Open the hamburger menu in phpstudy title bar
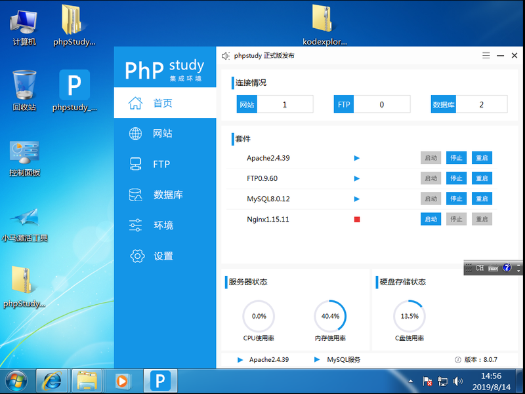Screen dimensions: 525x394 [486, 56]
